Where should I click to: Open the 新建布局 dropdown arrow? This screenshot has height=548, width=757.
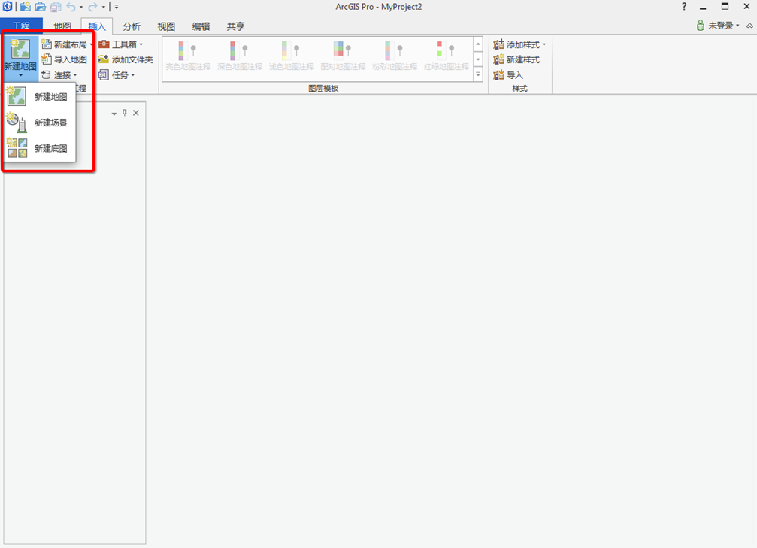91,44
